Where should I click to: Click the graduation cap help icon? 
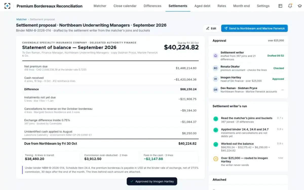[299, 6]
